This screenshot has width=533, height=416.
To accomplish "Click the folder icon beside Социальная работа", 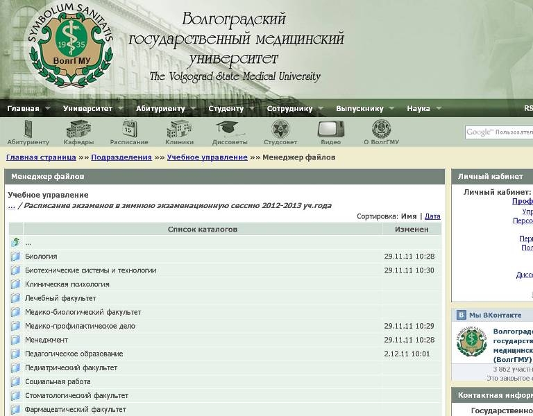I will pyautogui.click(x=15, y=382).
